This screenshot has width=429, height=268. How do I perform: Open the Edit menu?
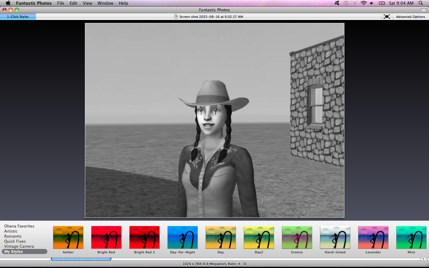coord(73,3)
